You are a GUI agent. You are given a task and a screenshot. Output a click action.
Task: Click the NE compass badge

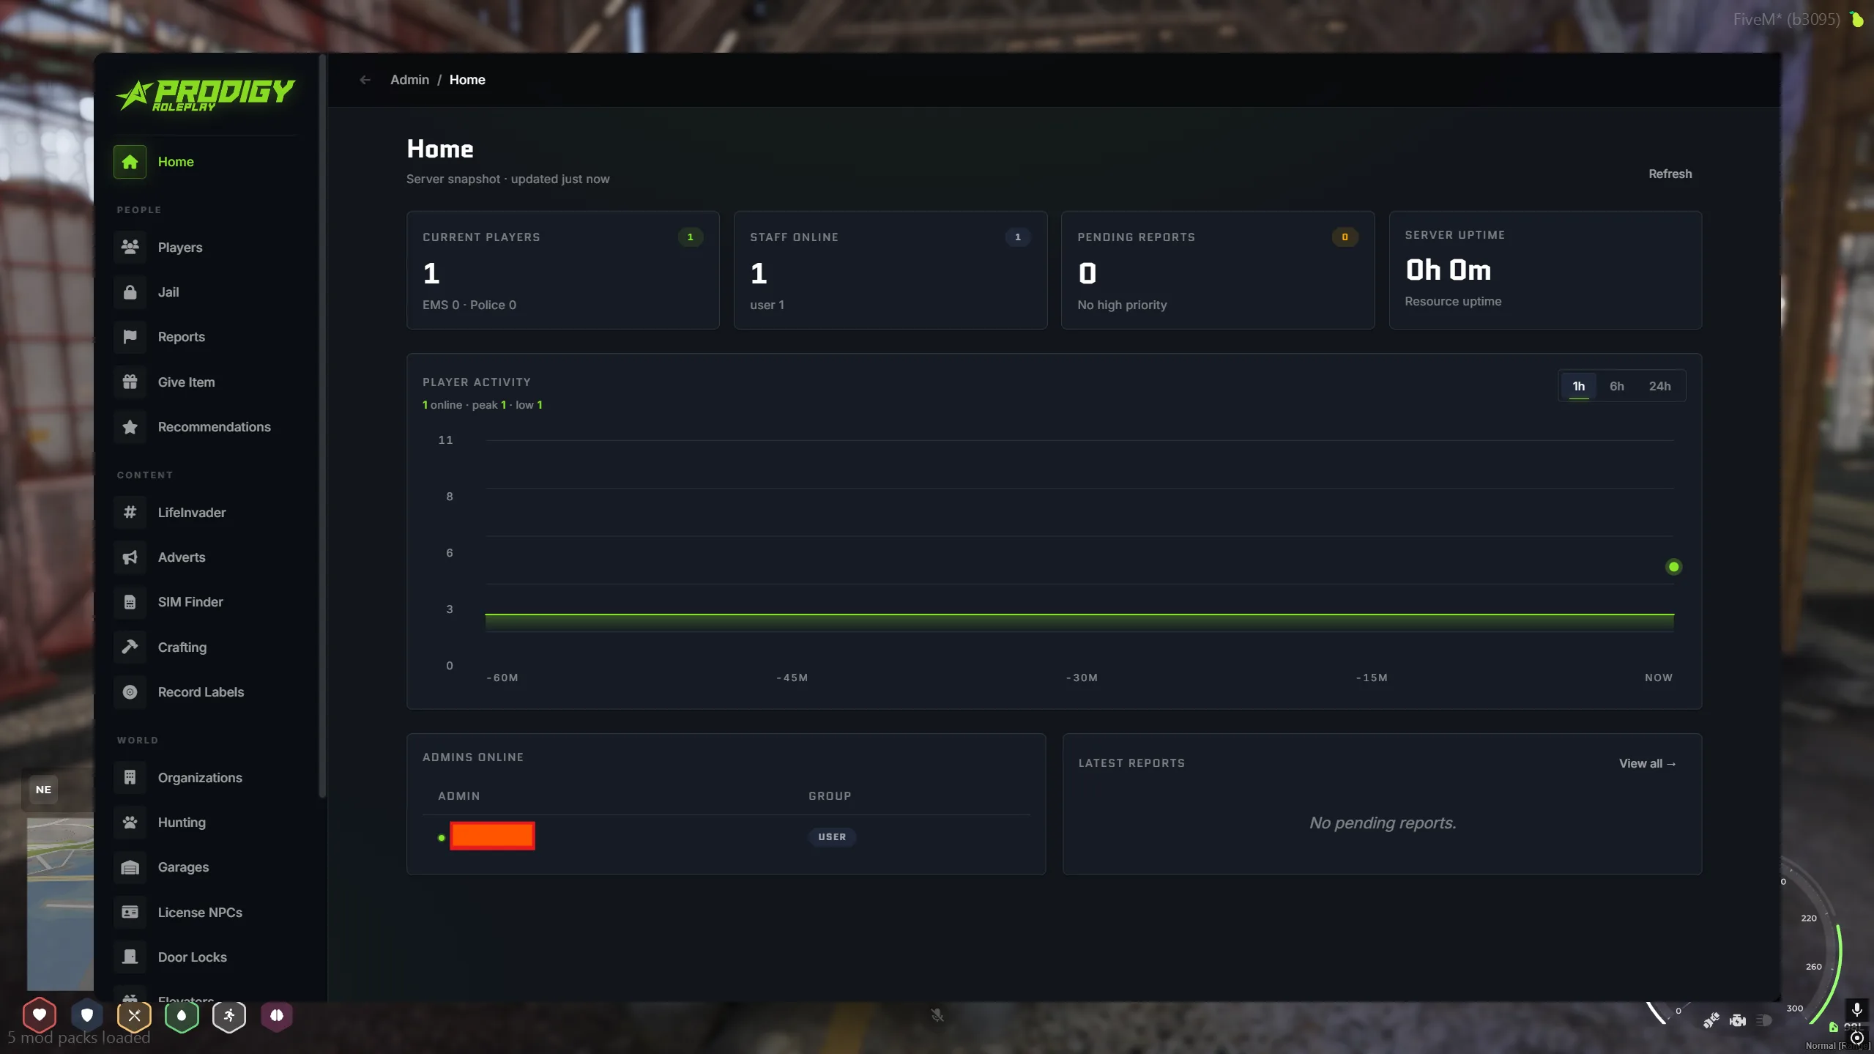coord(43,790)
